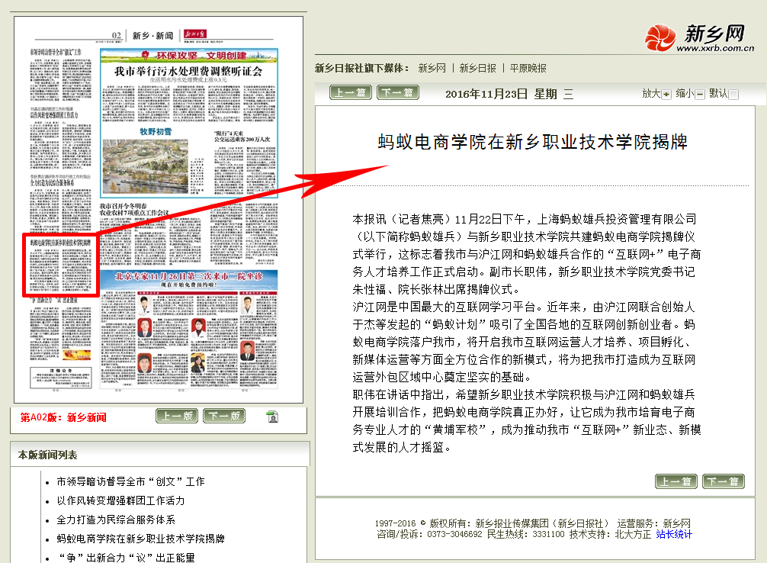Click bottom 上一篇 button below the article
Image resolution: width=767 pixels, height=563 pixels.
pos(676,481)
